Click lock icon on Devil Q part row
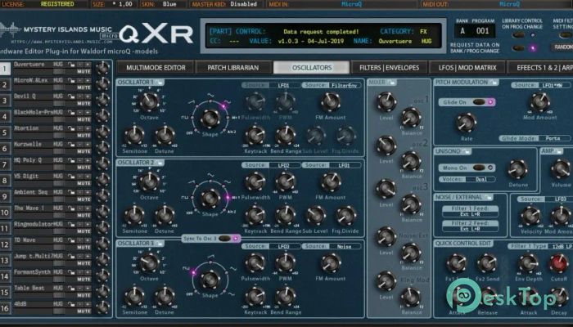Image resolution: width=573 pixels, height=327 pixels. [x=71, y=96]
